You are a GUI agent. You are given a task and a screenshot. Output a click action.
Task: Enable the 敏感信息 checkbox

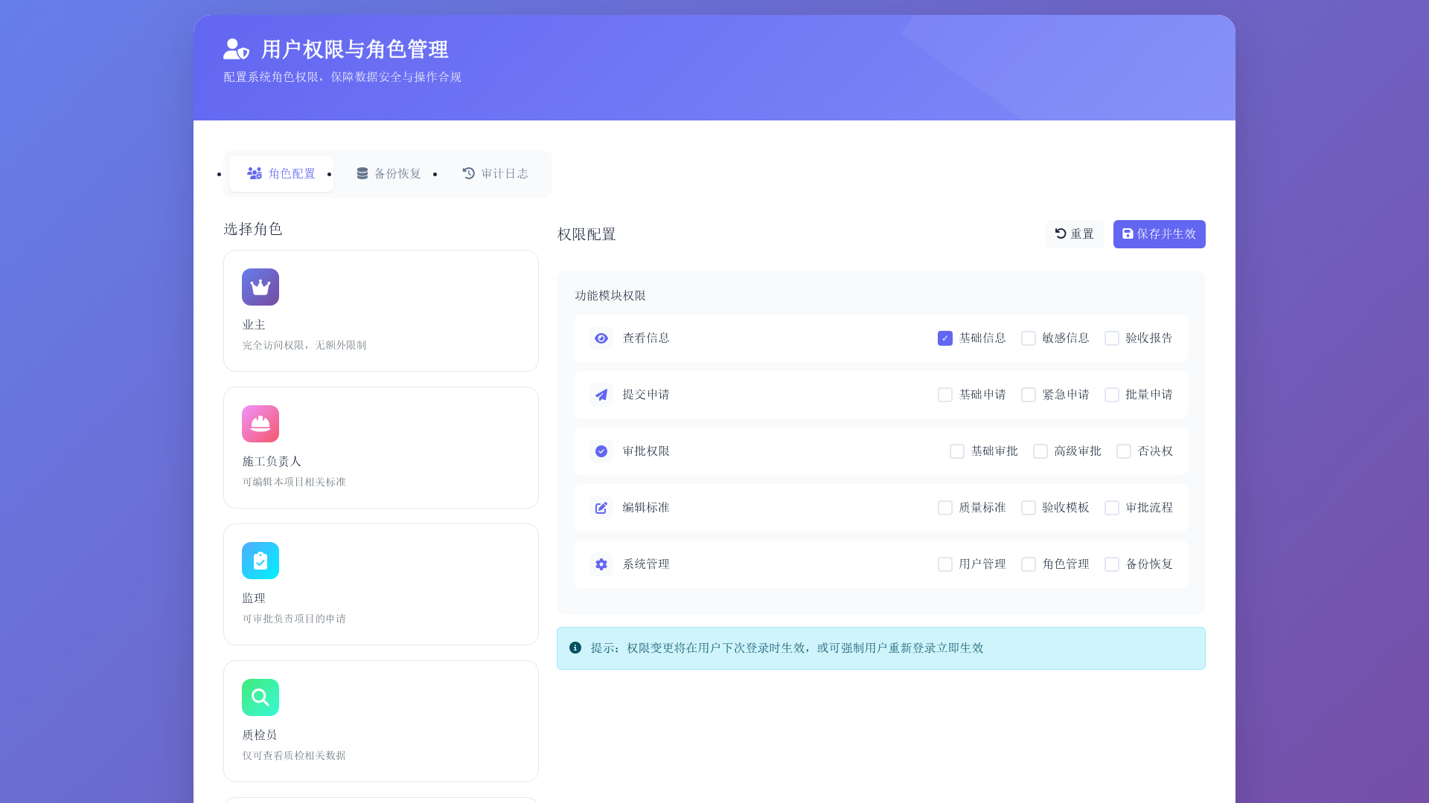[x=1029, y=338]
